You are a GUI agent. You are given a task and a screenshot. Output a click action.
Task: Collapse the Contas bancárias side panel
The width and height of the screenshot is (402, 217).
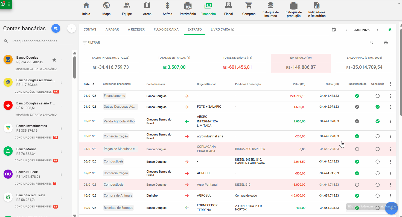click(x=71, y=29)
